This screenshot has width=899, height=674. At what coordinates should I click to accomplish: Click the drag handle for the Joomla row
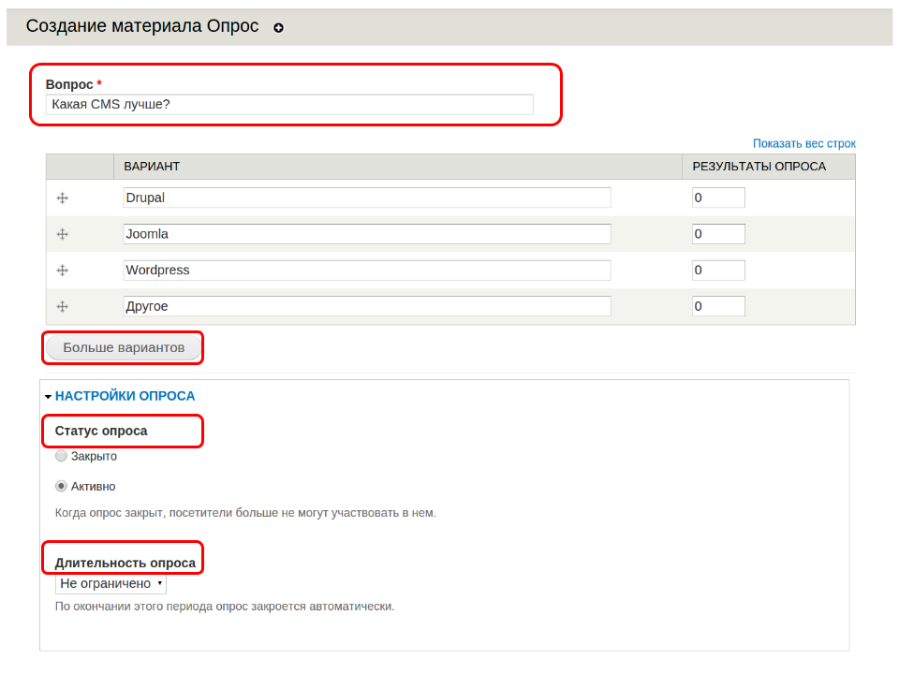pyautogui.click(x=63, y=234)
